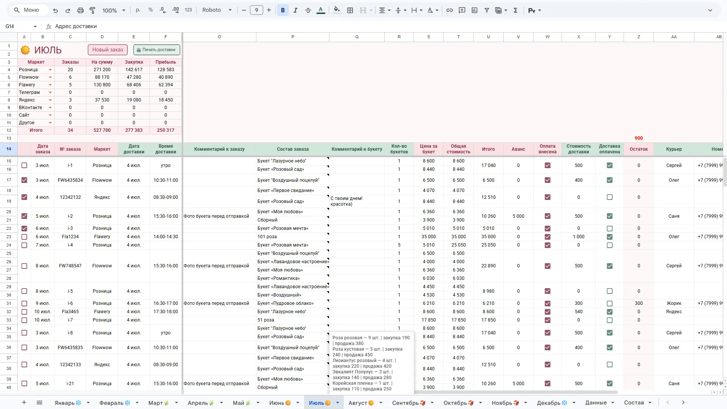Screen dimensions: 727x409
Task: Insert a chart from toolbar
Action: click(474, 10)
